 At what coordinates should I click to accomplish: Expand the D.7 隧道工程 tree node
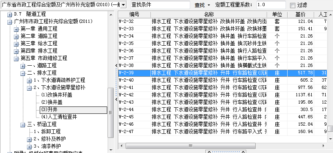pos(9,15)
